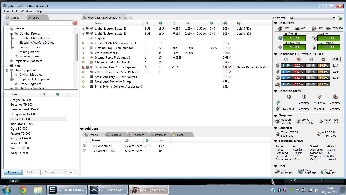Click the market search input field
346x195 pixels.
tap(41, 23)
